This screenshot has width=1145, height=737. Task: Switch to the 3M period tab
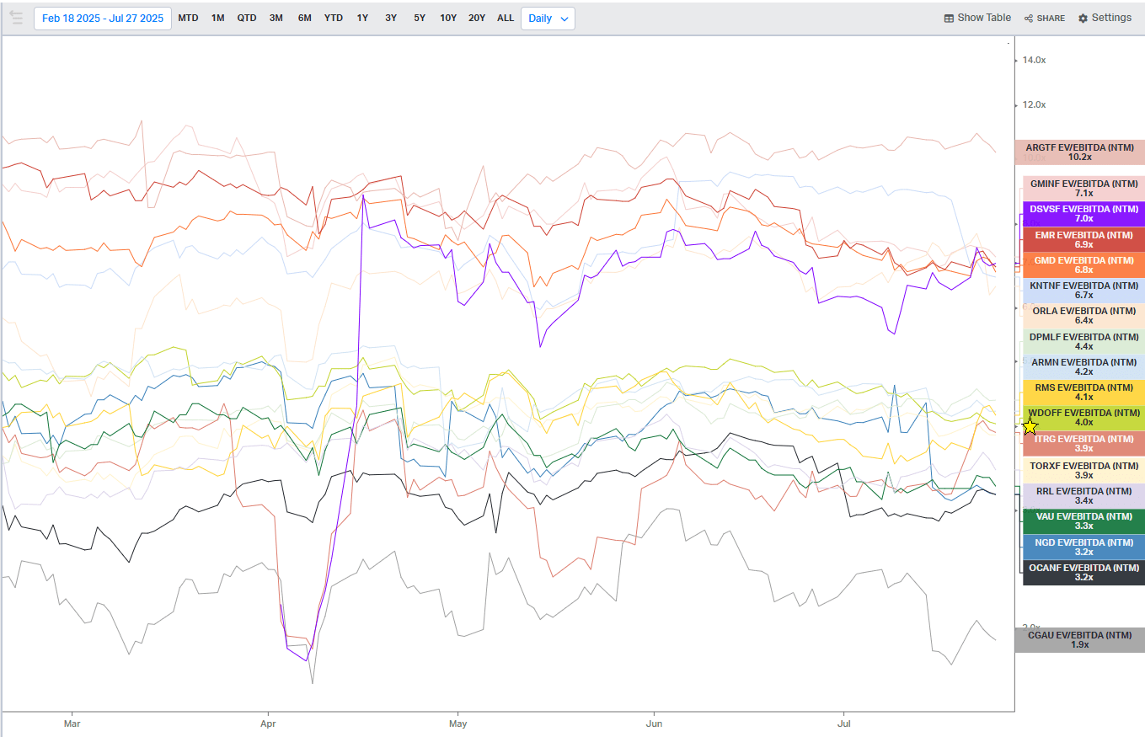276,17
